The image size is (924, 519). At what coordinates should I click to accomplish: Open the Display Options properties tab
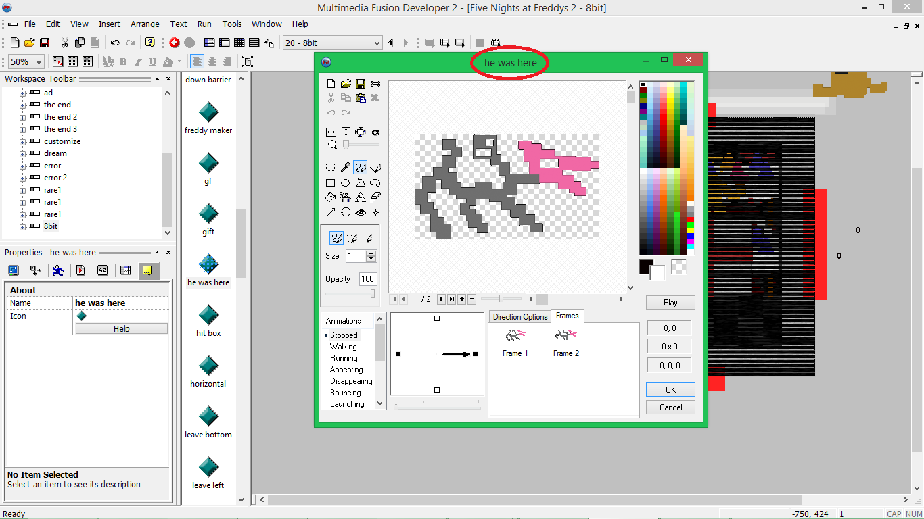click(14, 270)
